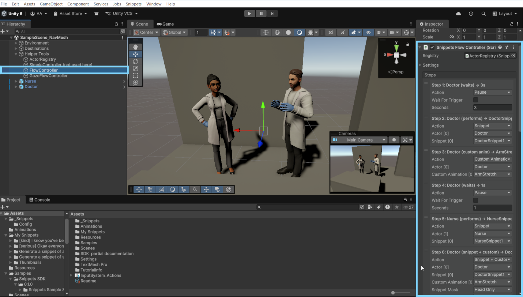Toggle the Snippets Flow Controller enabled checkbox

click(432, 47)
